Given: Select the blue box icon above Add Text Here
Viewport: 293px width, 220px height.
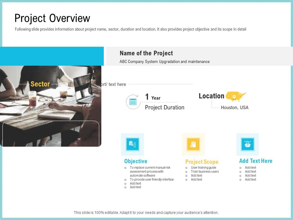Looking at the screenshot, I should tap(248, 144).
